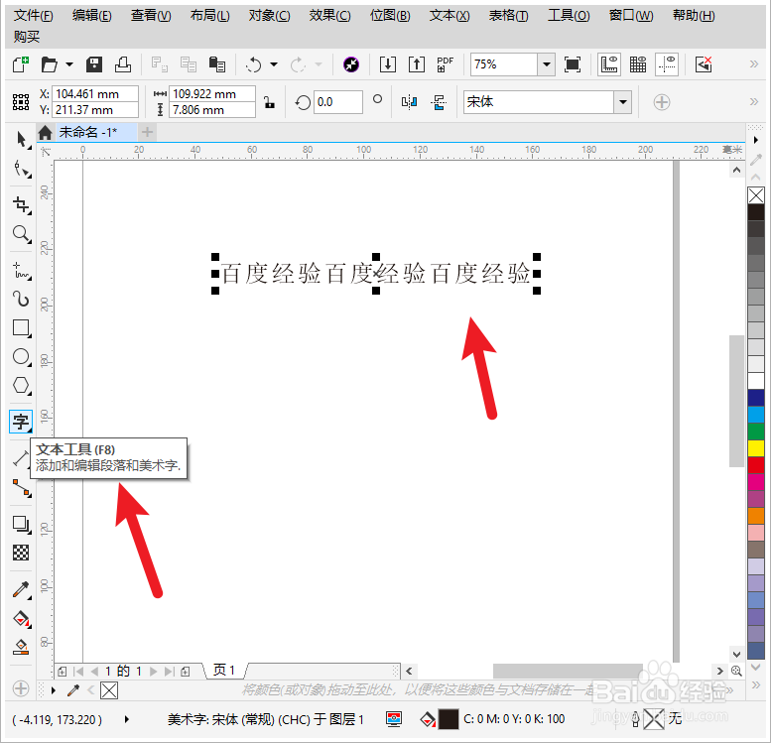The image size is (771, 743).
Task: Click the rotation angle field
Action: (x=338, y=102)
